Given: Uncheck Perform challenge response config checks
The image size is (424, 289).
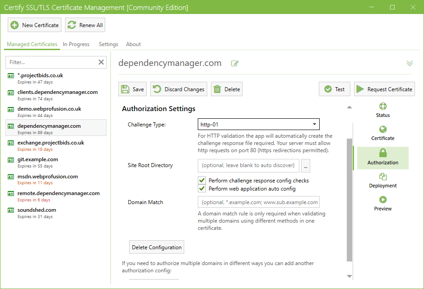Looking at the screenshot, I should point(202,181).
